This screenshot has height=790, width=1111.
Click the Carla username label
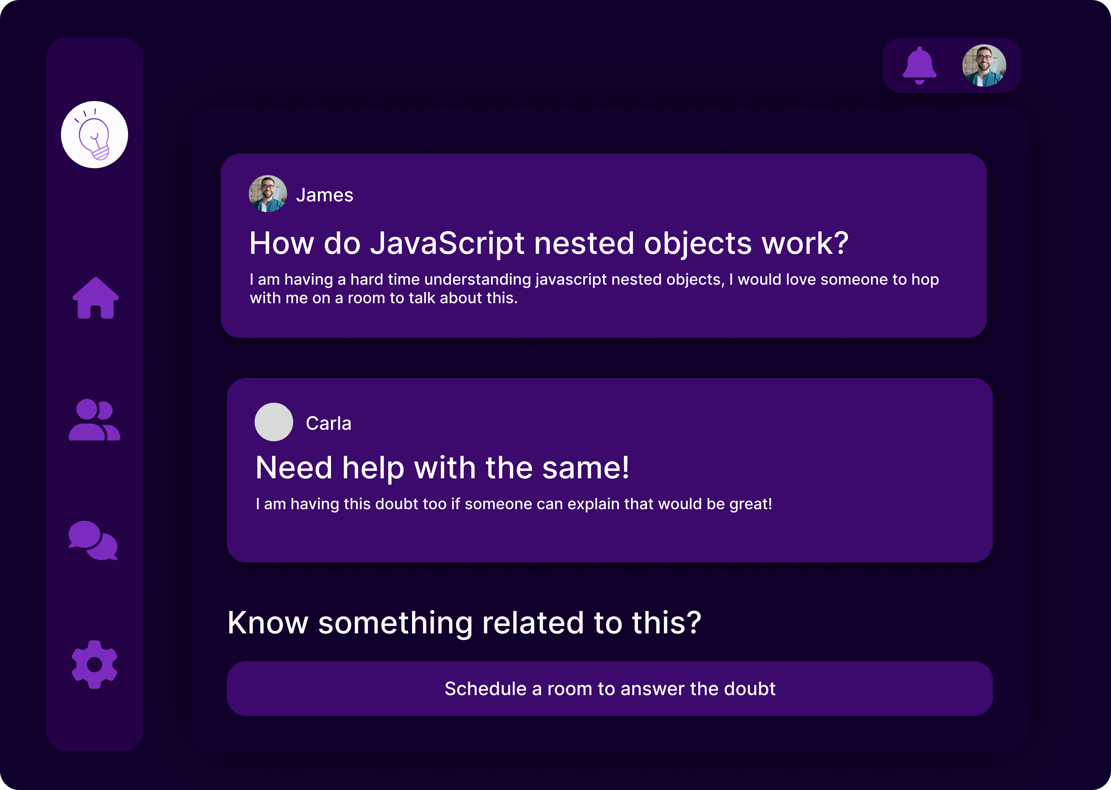[328, 423]
